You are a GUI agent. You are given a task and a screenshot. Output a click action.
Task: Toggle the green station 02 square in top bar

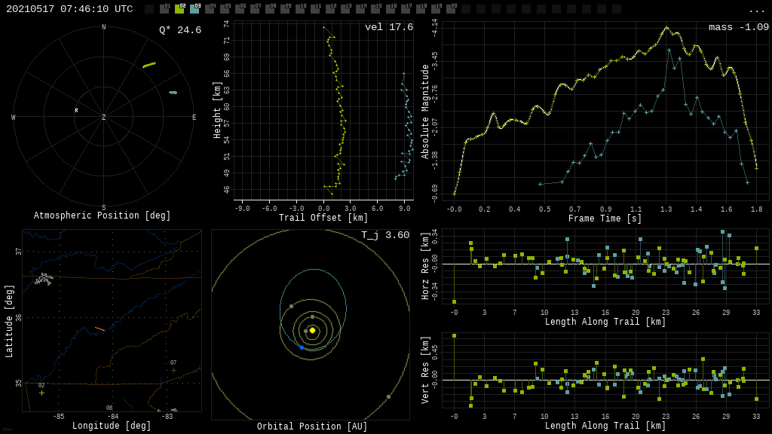(179, 9)
